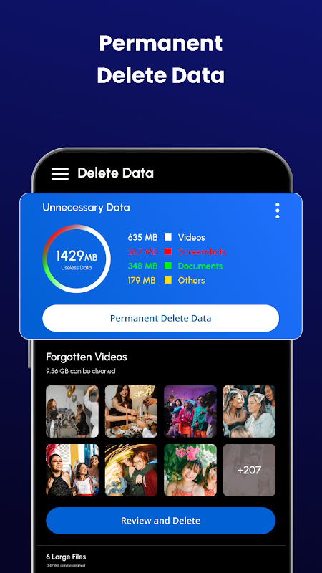
Task: Tap the yellow Others legend square
Action: click(168, 280)
